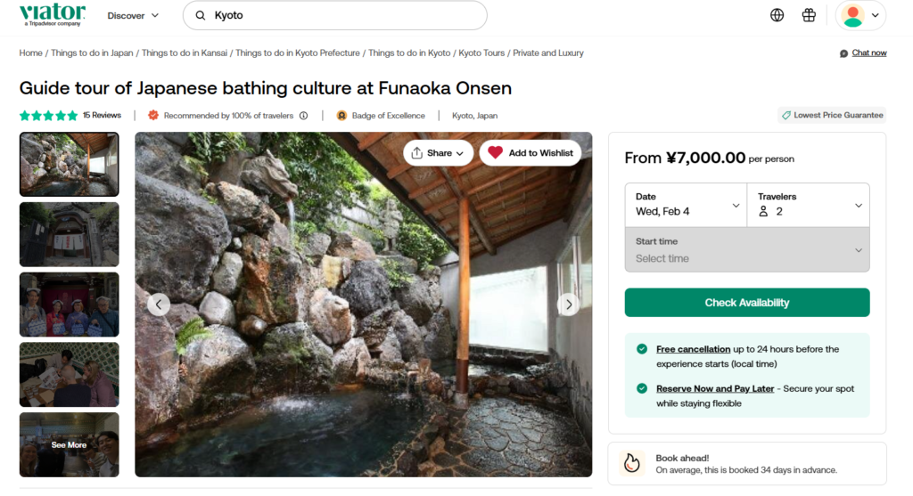913x496 pixels.
Task: Open language and currency globe icon
Action: coord(777,15)
